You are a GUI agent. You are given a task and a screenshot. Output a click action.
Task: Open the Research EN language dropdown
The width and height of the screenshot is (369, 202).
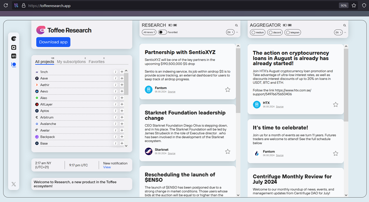point(230,32)
